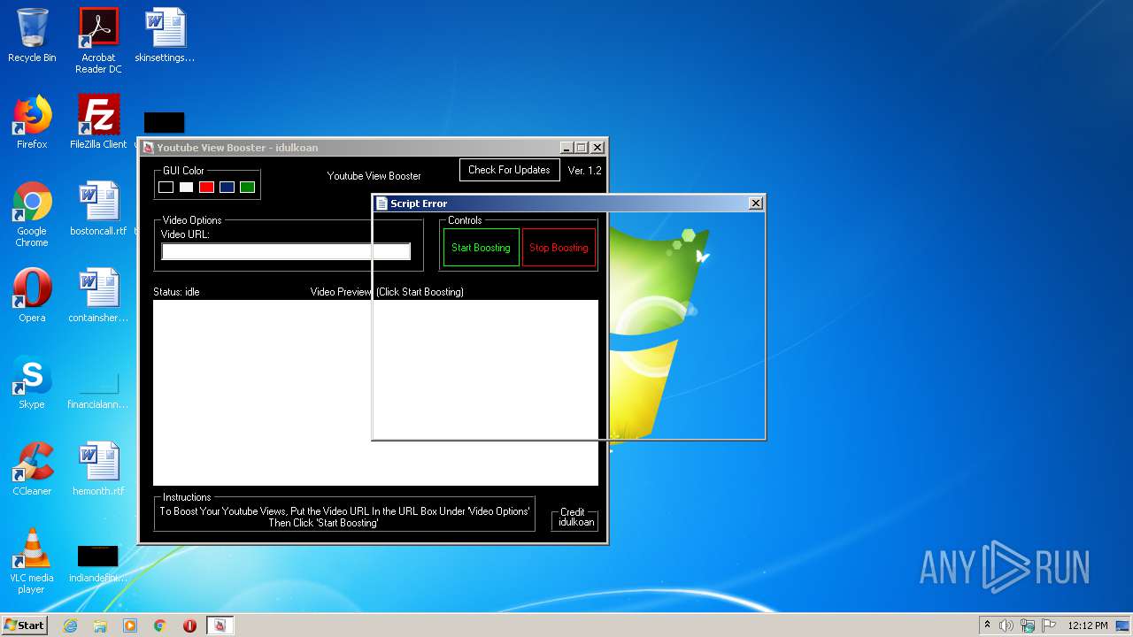Select Youtube View Booster taskbar button
Viewport: 1133px width, 637px height.
click(x=220, y=625)
